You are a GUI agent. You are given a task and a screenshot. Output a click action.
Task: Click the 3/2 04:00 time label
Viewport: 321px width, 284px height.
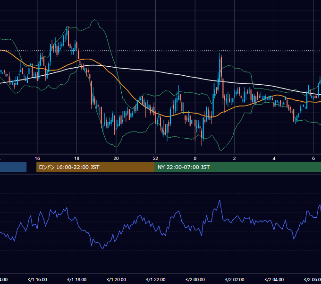click(x=274, y=279)
